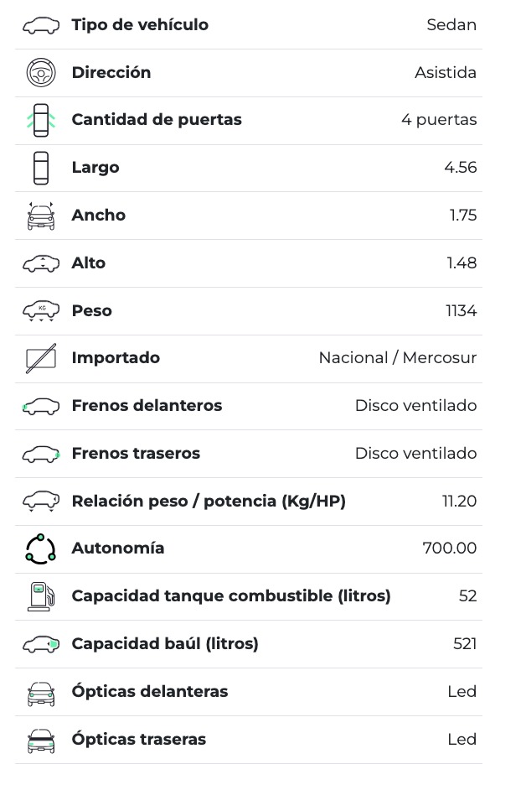Click the Nacional / Mercosur value
The width and height of the screenshot is (526, 785).
[397, 358]
